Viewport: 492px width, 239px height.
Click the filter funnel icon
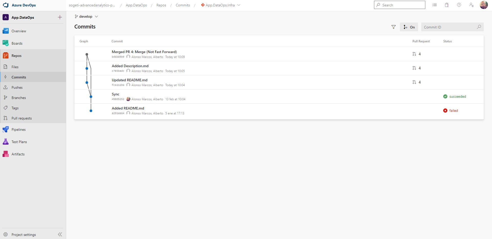click(393, 27)
